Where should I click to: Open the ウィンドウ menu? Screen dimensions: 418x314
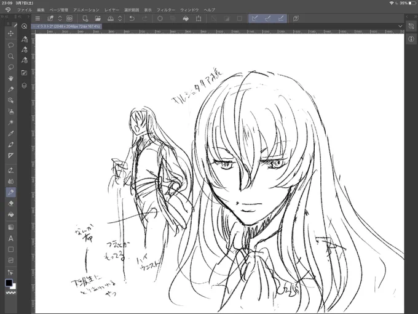point(189,10)
